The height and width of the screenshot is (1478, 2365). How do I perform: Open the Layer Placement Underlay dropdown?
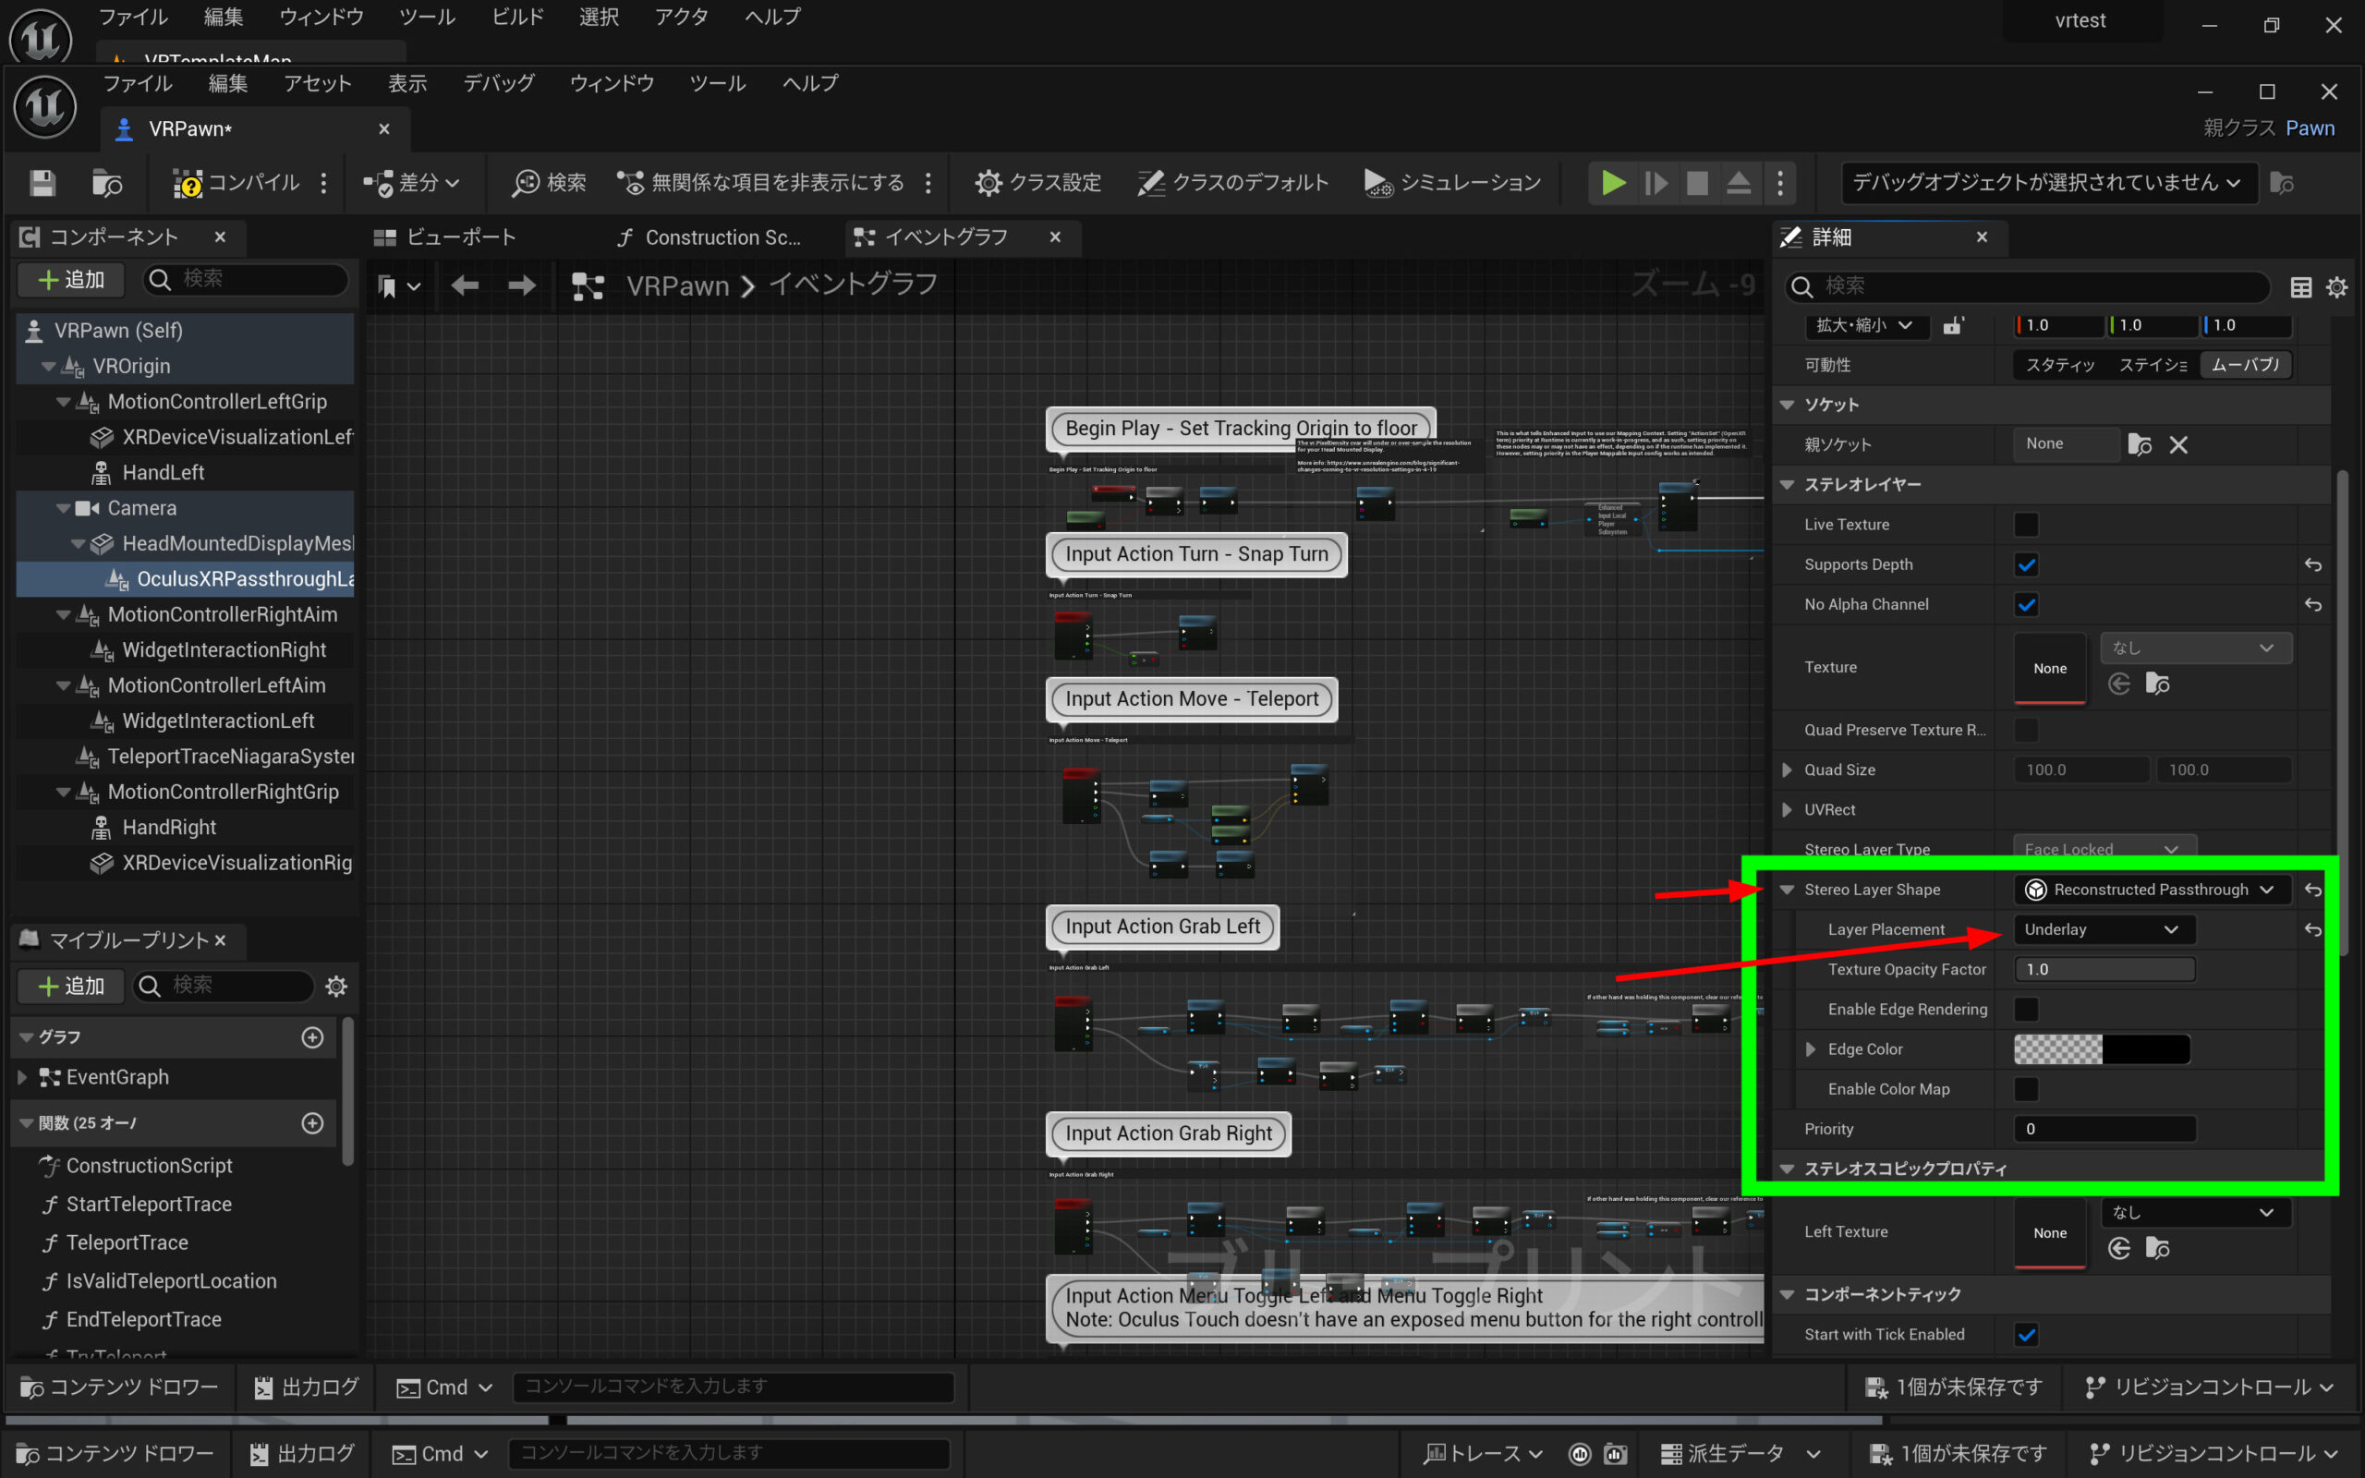coord(2101,929)
